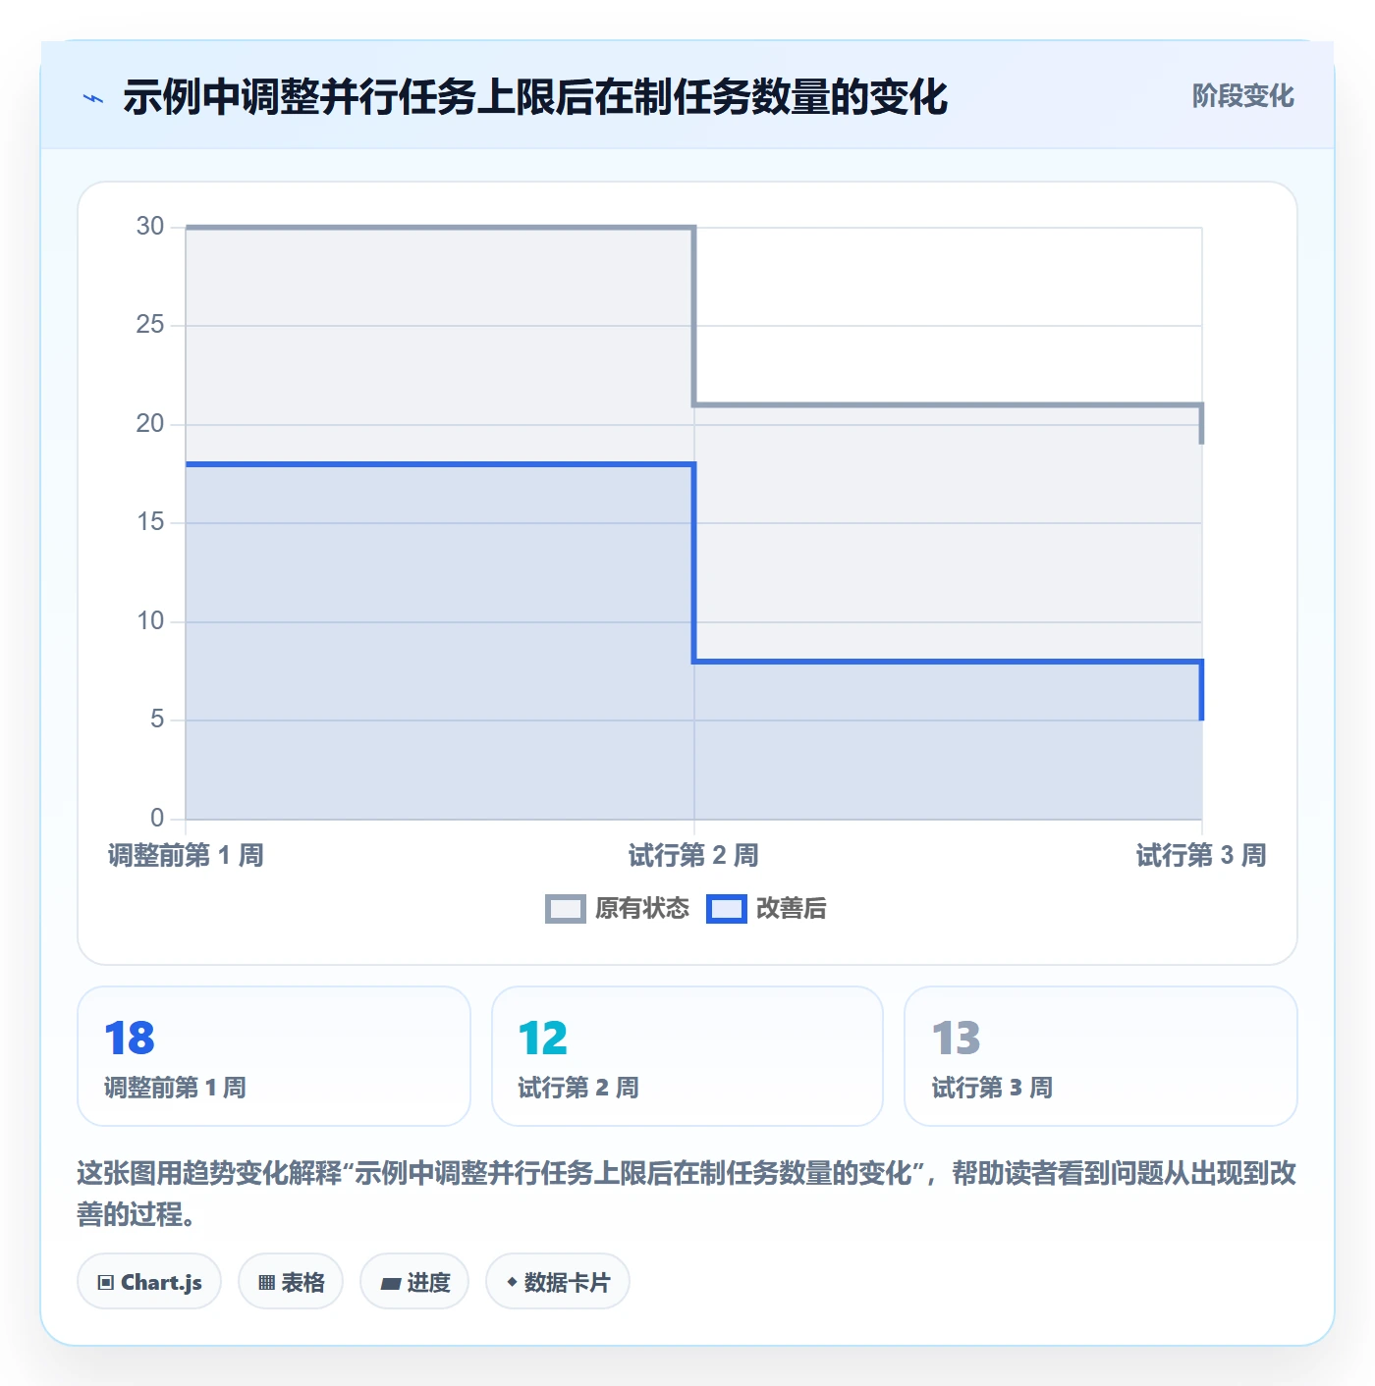Click the y-axis tick label 0
Viewport: 1375px width, 1386px height.
pos(157,819)
